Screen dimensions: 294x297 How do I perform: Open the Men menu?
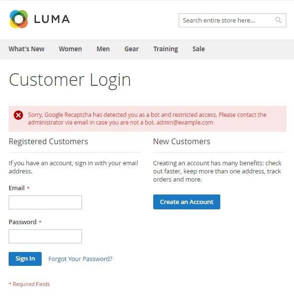tap(103, 49)
